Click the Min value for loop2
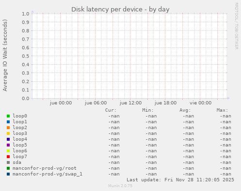This screenshot has width=241, height=191. point(151,128)
